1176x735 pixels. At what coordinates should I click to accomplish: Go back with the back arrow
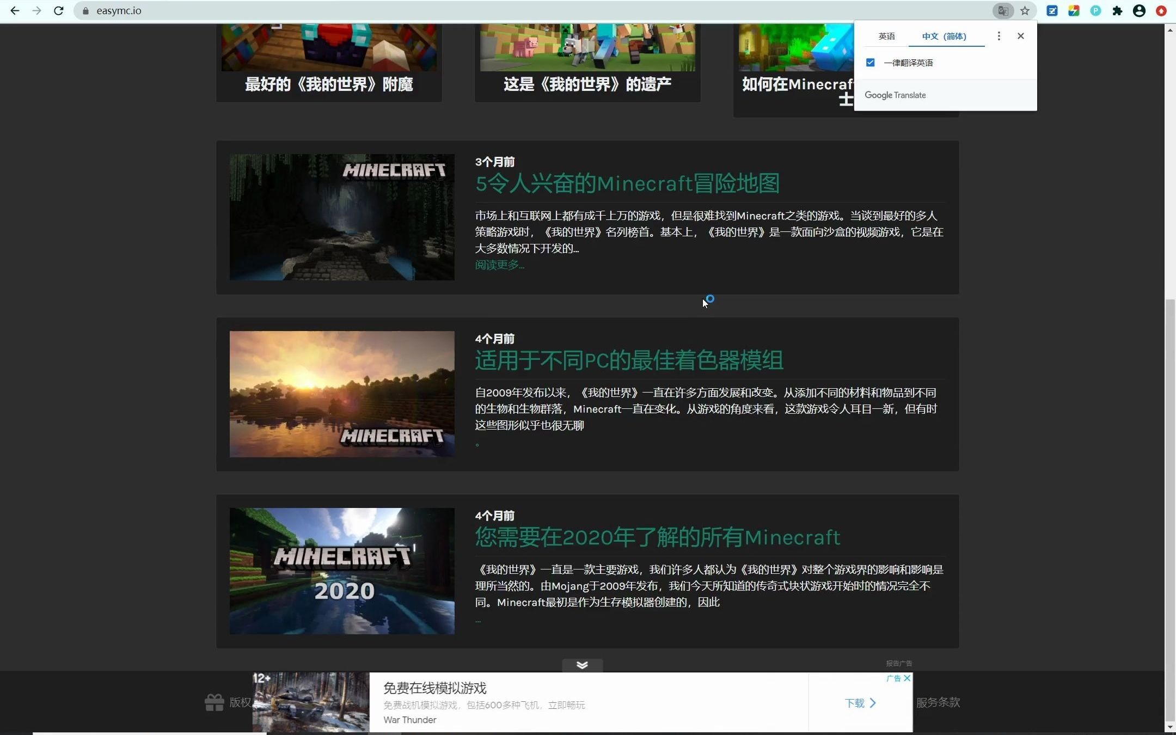click(15, 10)
